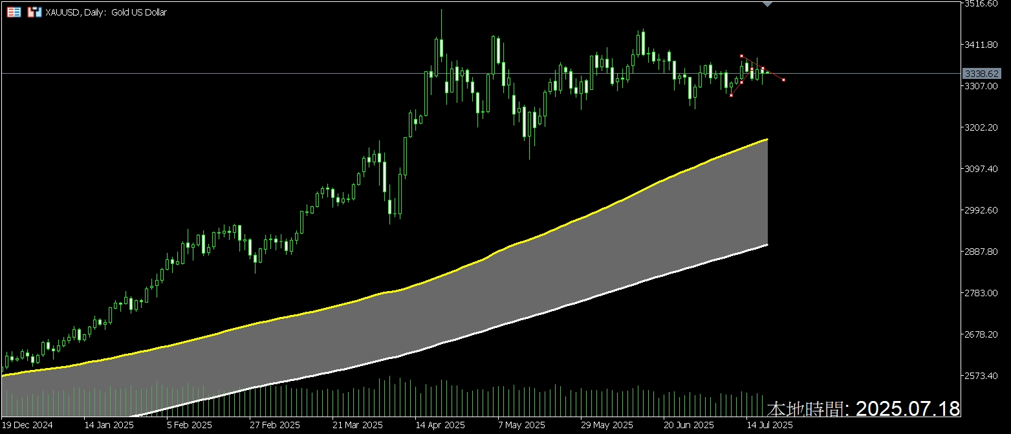Click the 2783.00 price scale label

tap(981, 293)
